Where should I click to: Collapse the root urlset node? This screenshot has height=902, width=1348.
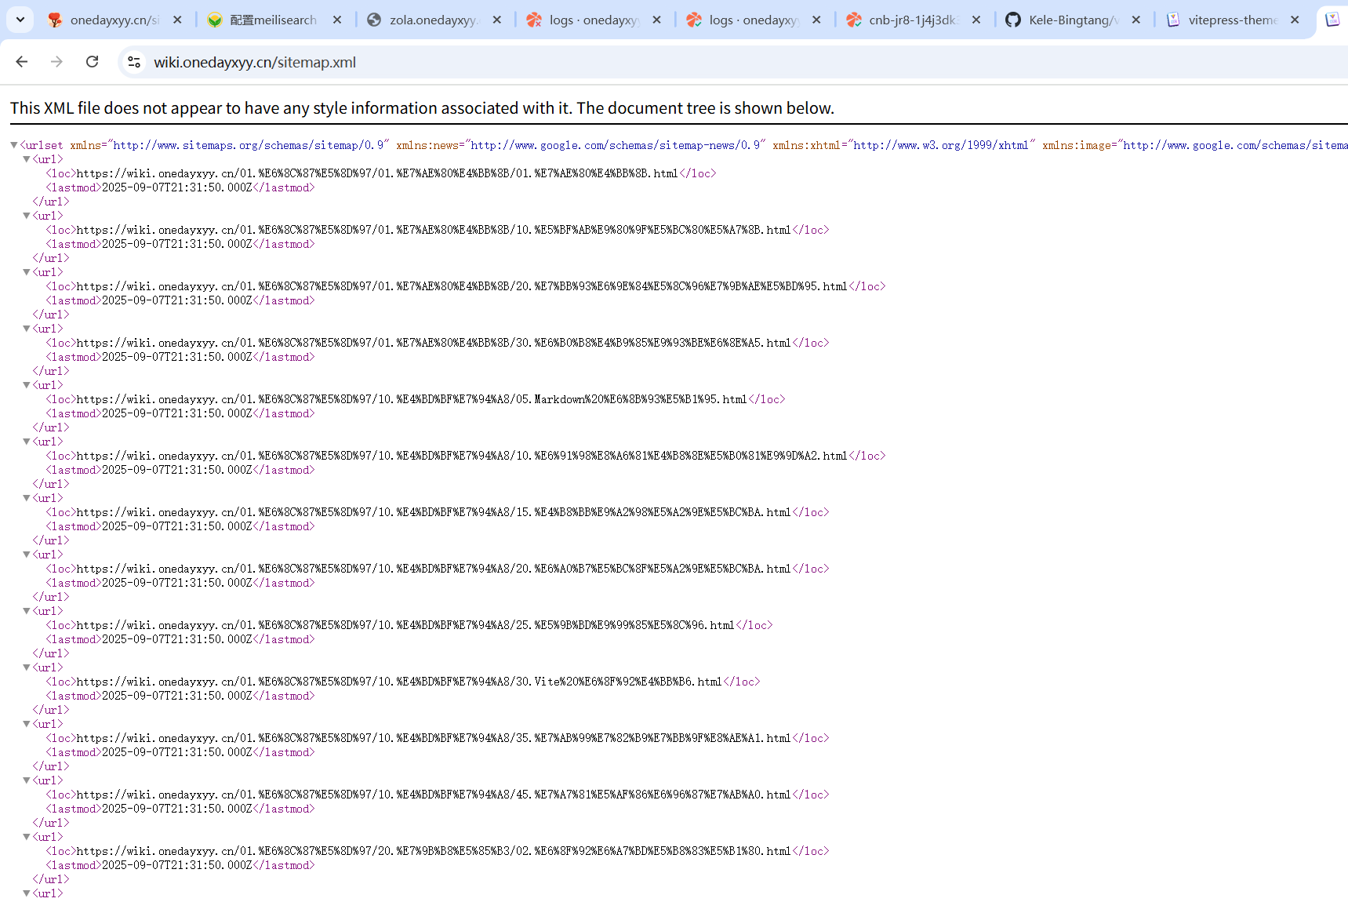tap(14, 145)
